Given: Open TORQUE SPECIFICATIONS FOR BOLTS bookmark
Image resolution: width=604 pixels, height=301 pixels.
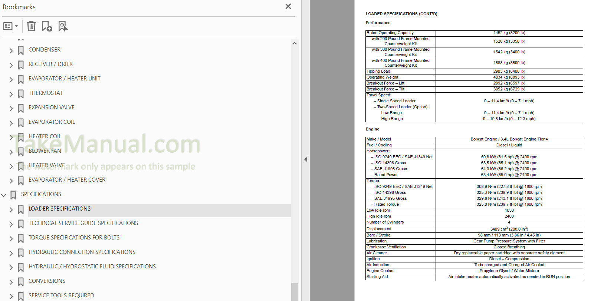Looking at the screenshot, I should coord(74,238).
